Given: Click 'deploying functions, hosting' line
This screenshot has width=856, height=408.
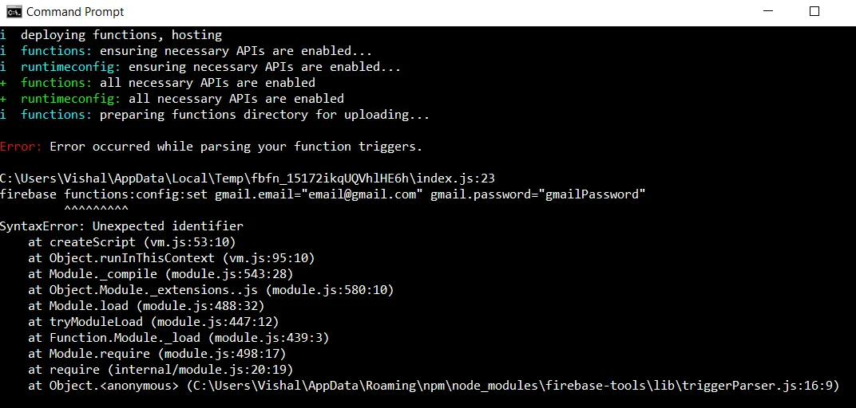Looking at the screenshot, I should point(121,35).
